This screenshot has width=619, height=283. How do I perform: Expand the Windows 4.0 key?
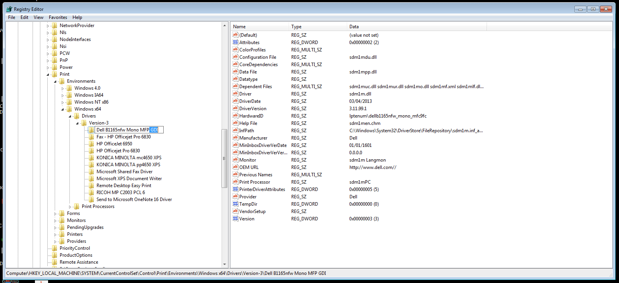tap(63, 89)
